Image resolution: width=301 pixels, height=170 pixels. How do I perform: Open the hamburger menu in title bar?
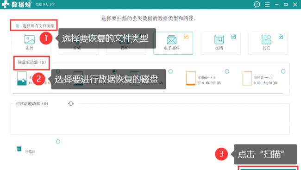tap(267, 5)
